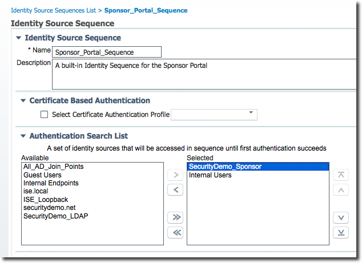Move selected source up one position
The image size is (362, 263).
[340, 189]
